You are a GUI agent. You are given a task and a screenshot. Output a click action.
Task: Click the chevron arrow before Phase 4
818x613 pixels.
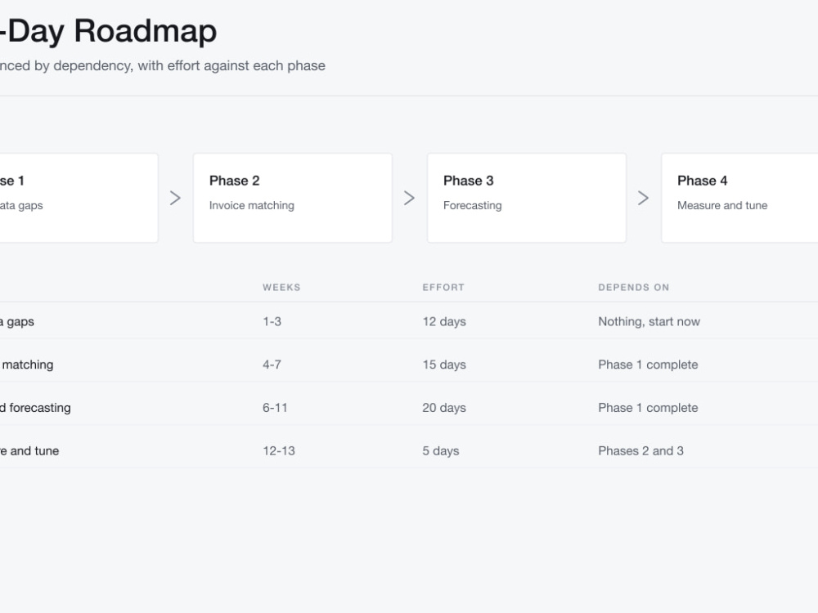[643, 198]
